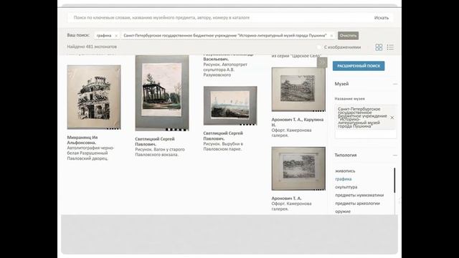Click 'Рисунок. Вагон у старого Павловского вокзала' caption
The width and height of the screenshot is (459, 258).
click(160, 152)
